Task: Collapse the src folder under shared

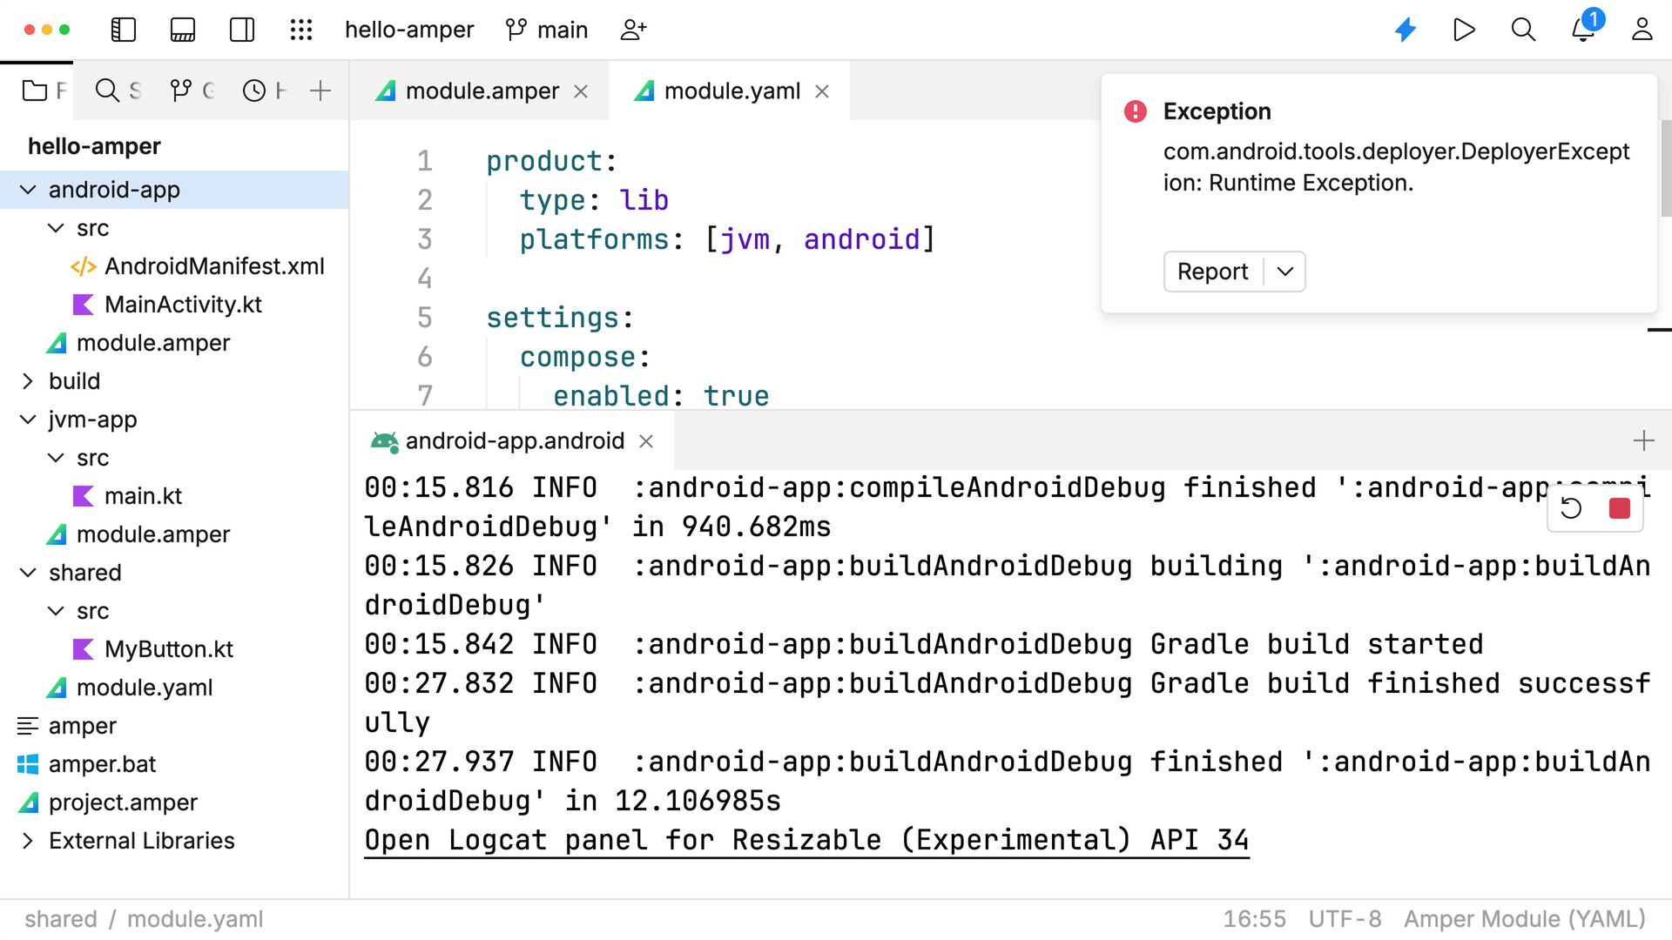Action: [56, 611]
